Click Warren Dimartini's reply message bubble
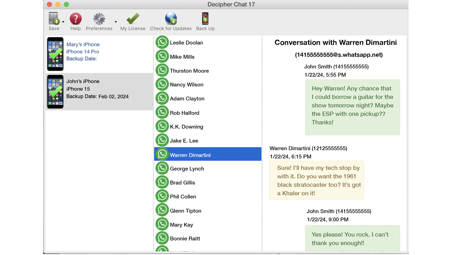 click(x=316, y=180)
